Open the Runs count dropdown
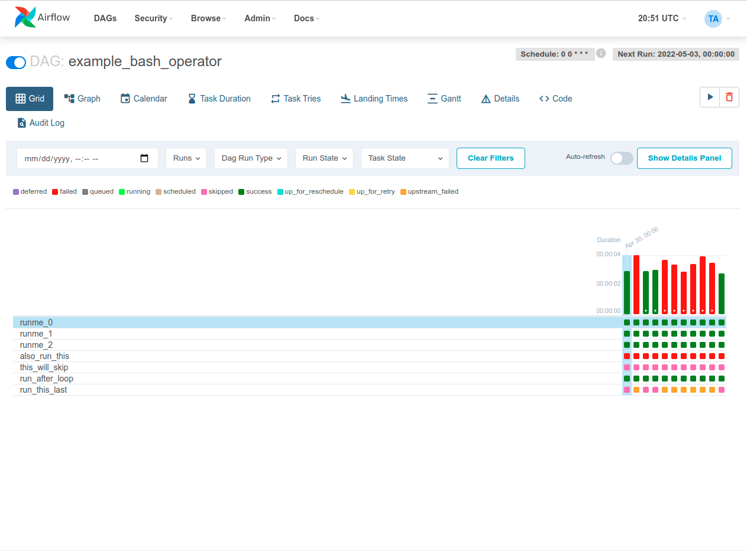The height and width of the screenshot is (551, 747). pos(186,158)
